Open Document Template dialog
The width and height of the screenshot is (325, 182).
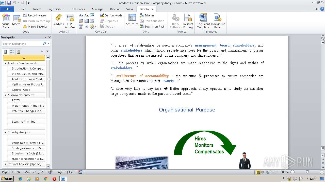tap(203, 21)
